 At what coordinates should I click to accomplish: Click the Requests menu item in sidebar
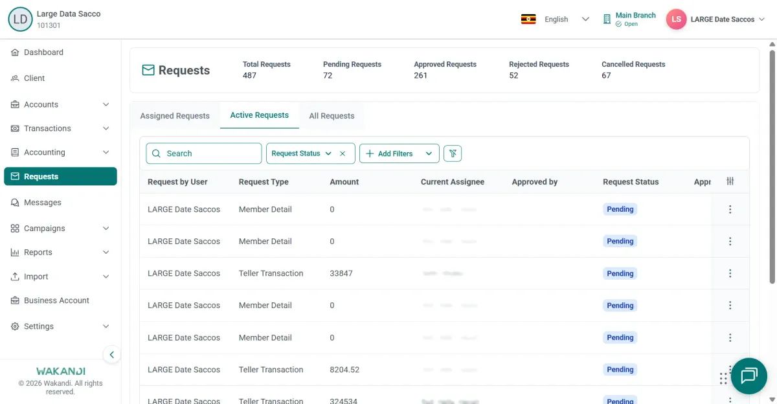click(x=60, y=177)
